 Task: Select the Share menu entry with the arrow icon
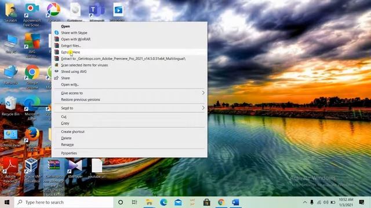pyautogui.click(x=129, y=78)
